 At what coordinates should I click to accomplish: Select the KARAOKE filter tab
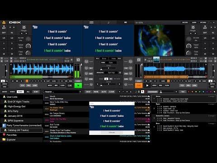[20, 92]
